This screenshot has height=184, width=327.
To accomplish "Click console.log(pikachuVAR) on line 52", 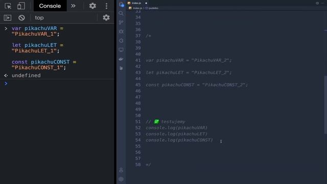I will tap(176, 128).
